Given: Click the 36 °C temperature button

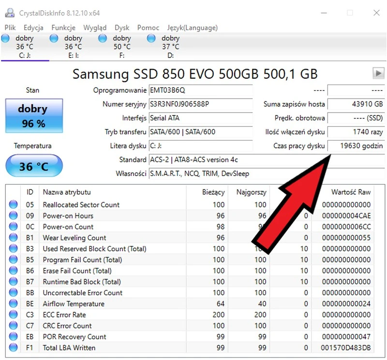Looking at the screenshot, I should click(33, 167).
